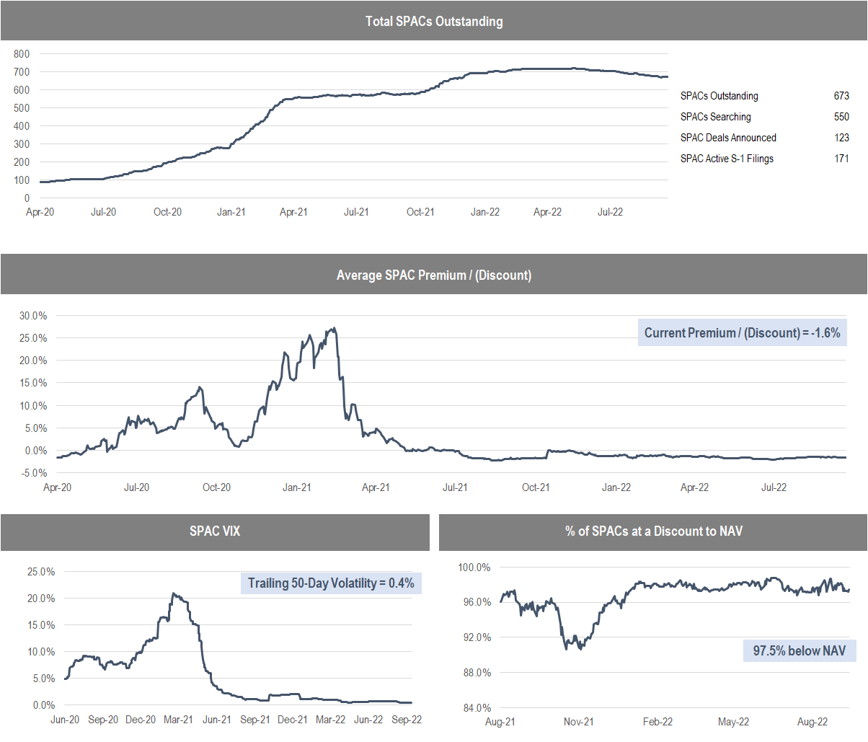The image size is (868, 742).
Task: Click the Nov-21 tick on discount chart
Action: point(578,722)
